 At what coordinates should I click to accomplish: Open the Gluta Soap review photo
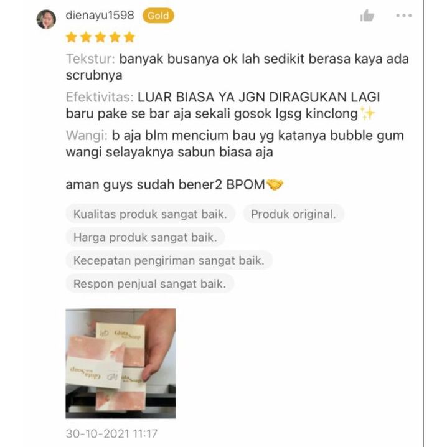click(x=121, y=364)
